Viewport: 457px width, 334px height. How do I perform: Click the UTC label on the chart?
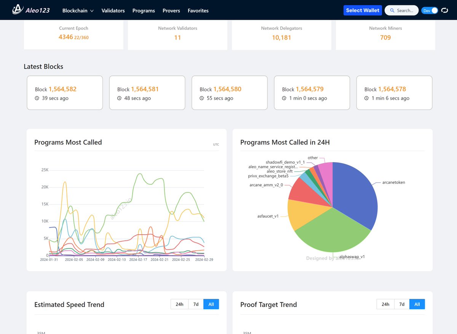pos(216,144)
